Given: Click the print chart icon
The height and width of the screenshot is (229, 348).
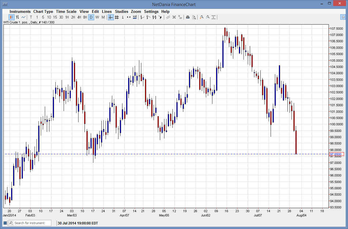Looking at the screenshot, I should (188, 17).
